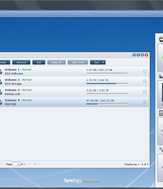This screenshot has width=163, height=189.
Task: Go to next page arrow
Action: point(30,164)
